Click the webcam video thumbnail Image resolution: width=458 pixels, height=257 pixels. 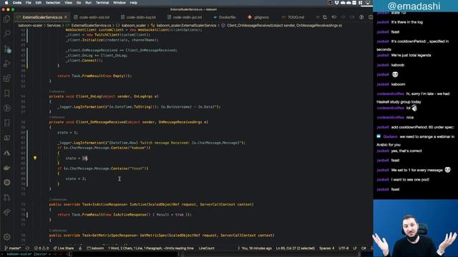[415, 228]
